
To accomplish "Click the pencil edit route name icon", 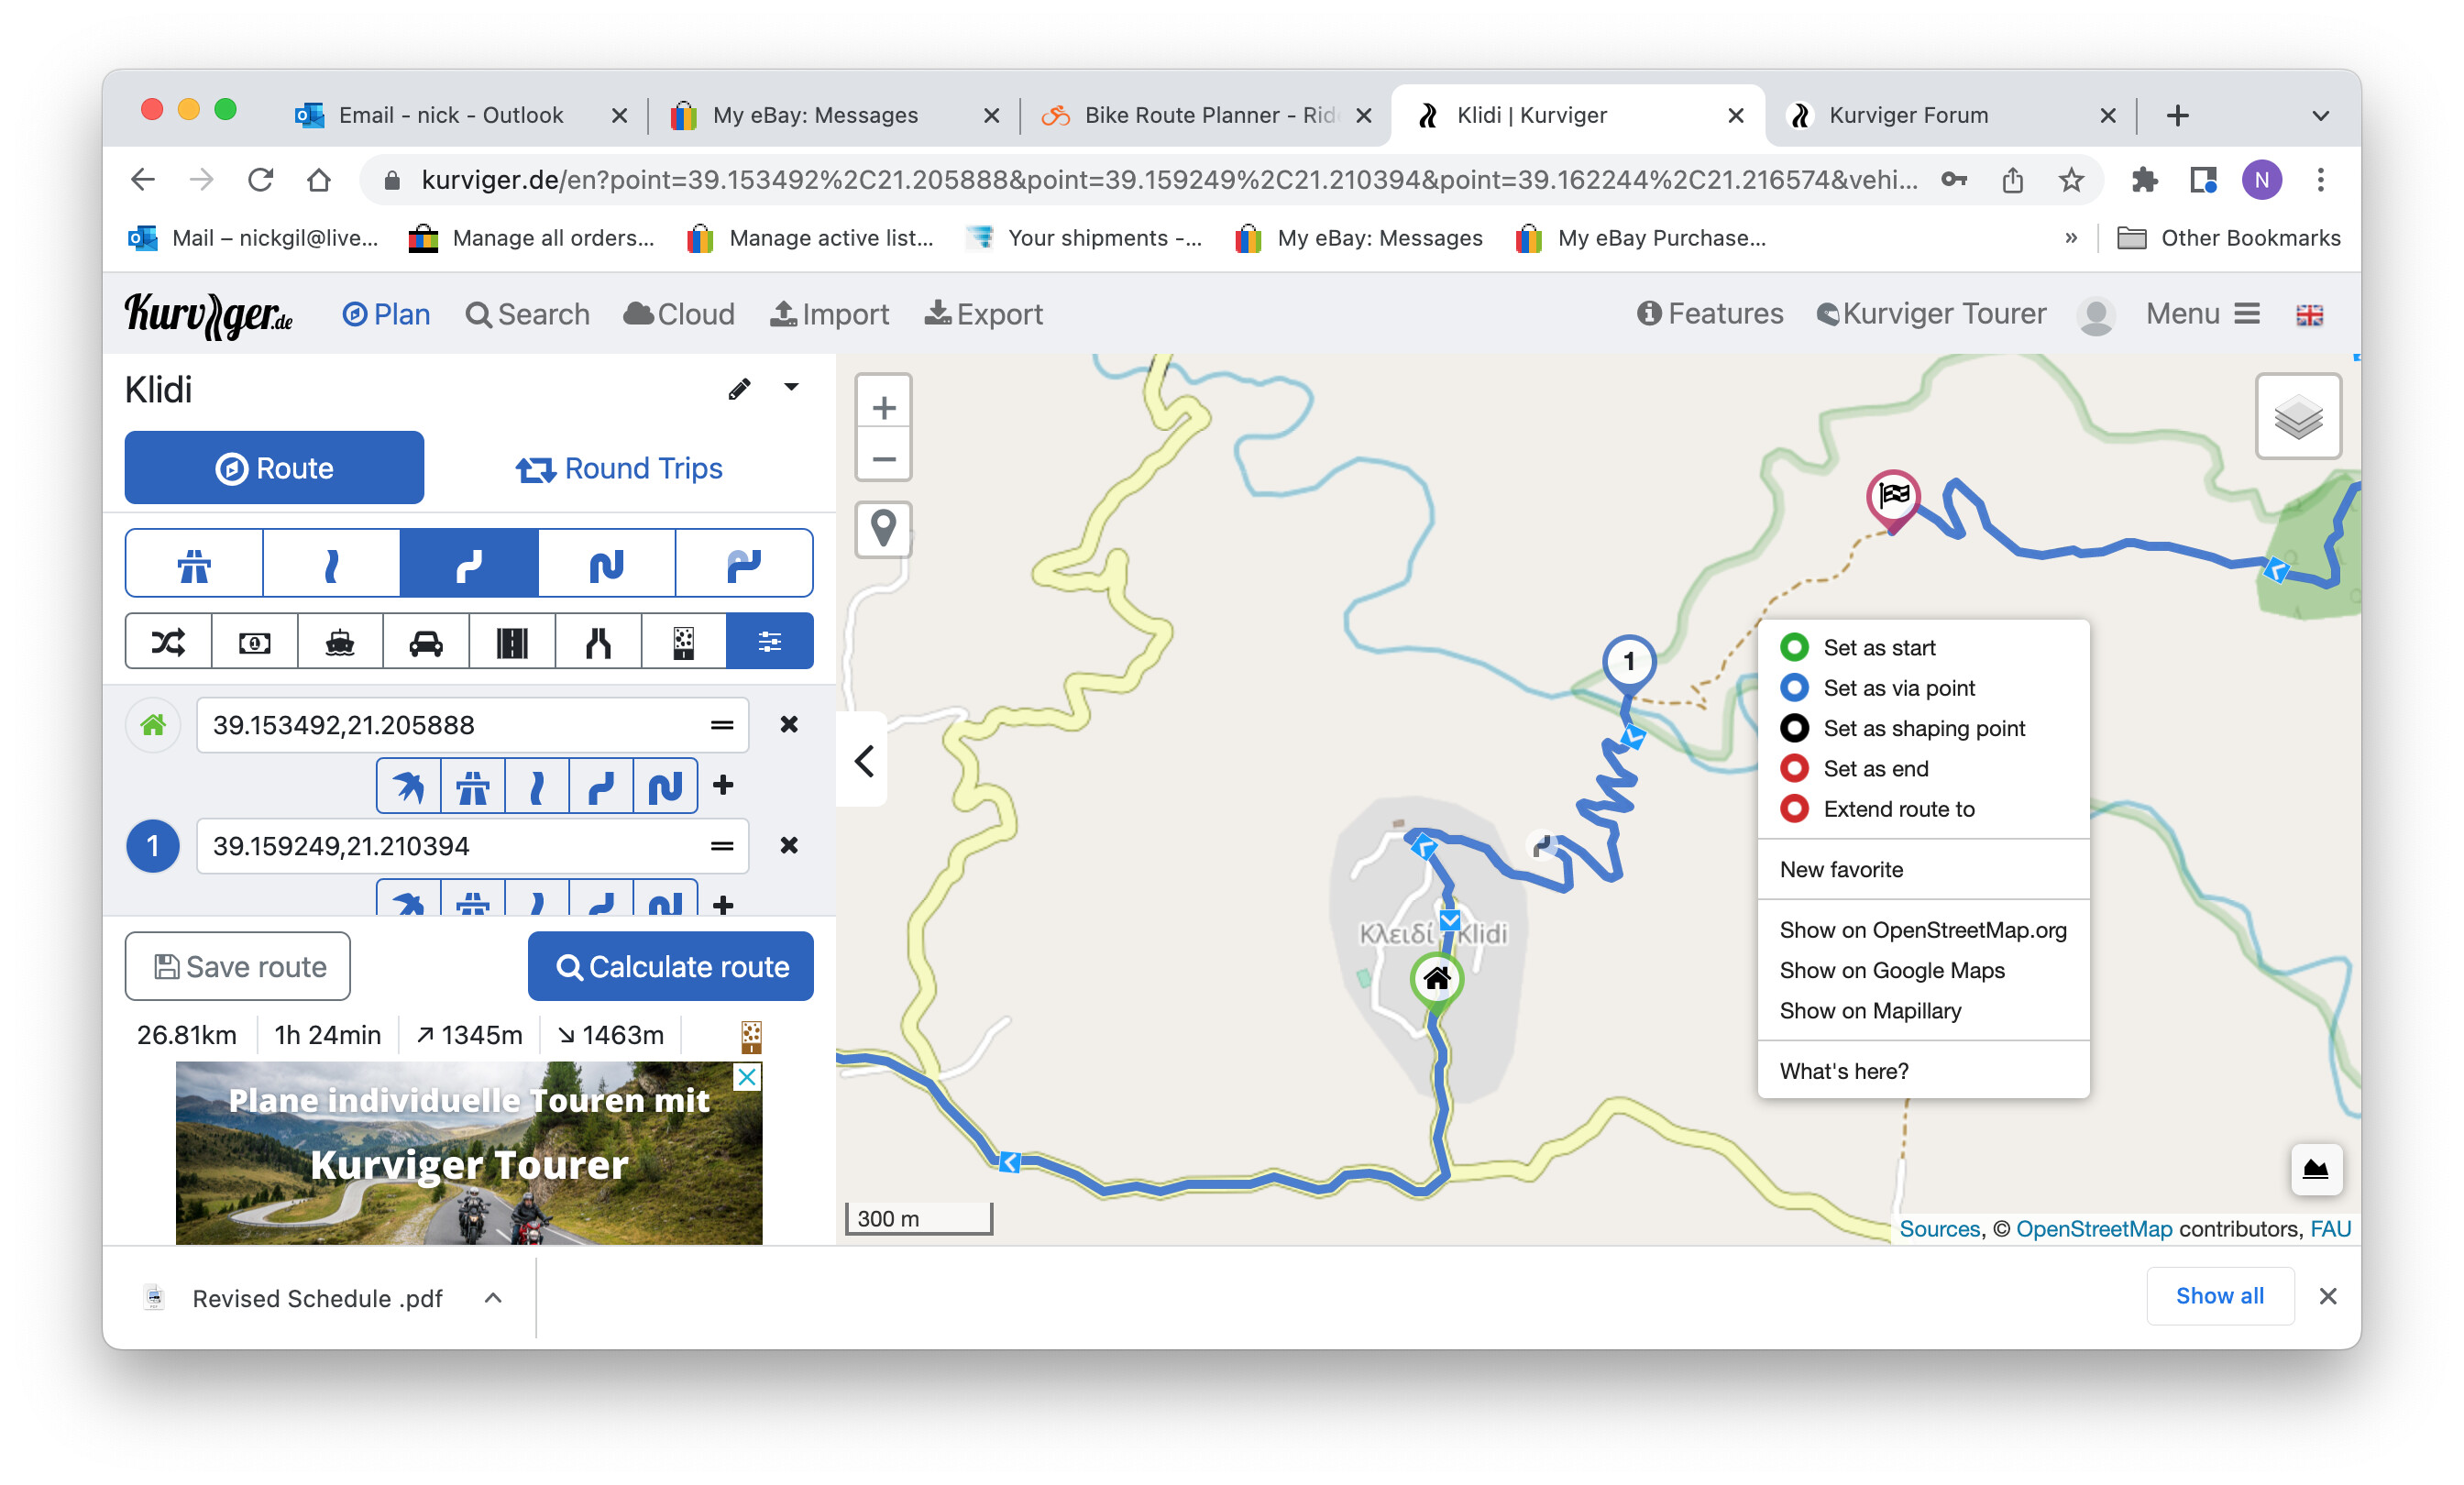I will pyautogui.click(x=739, y=389).
